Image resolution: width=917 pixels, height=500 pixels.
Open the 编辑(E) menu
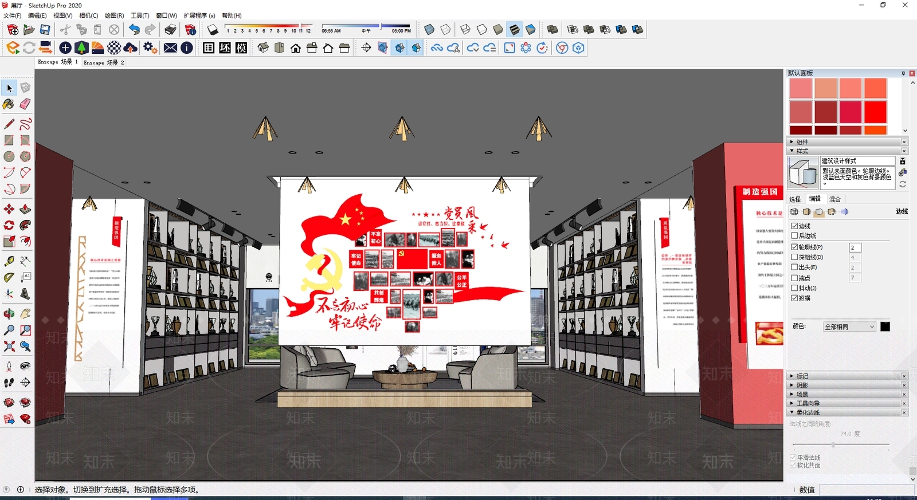coord(37,15)
